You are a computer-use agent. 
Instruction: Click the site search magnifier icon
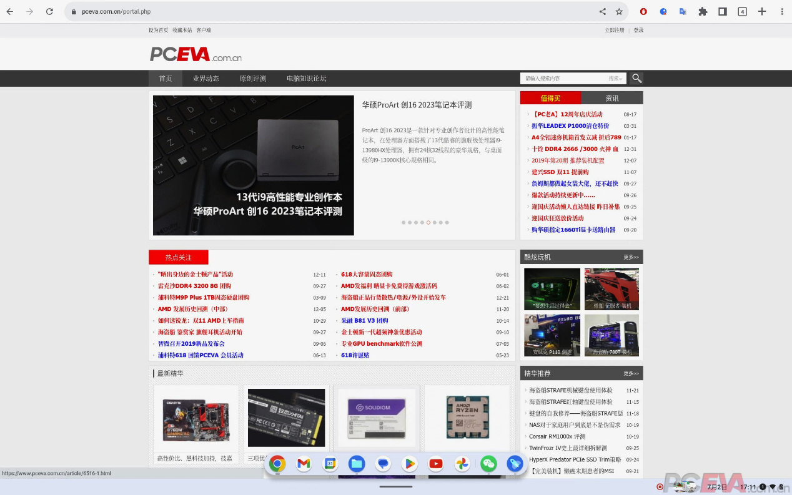point(636,78)
